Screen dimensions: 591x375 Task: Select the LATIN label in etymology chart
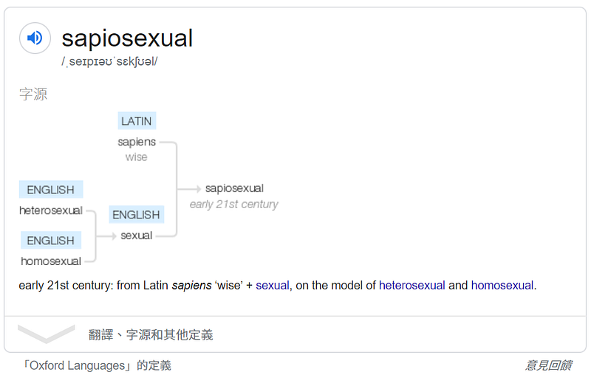pyautogui.click(x=137, y=121)
